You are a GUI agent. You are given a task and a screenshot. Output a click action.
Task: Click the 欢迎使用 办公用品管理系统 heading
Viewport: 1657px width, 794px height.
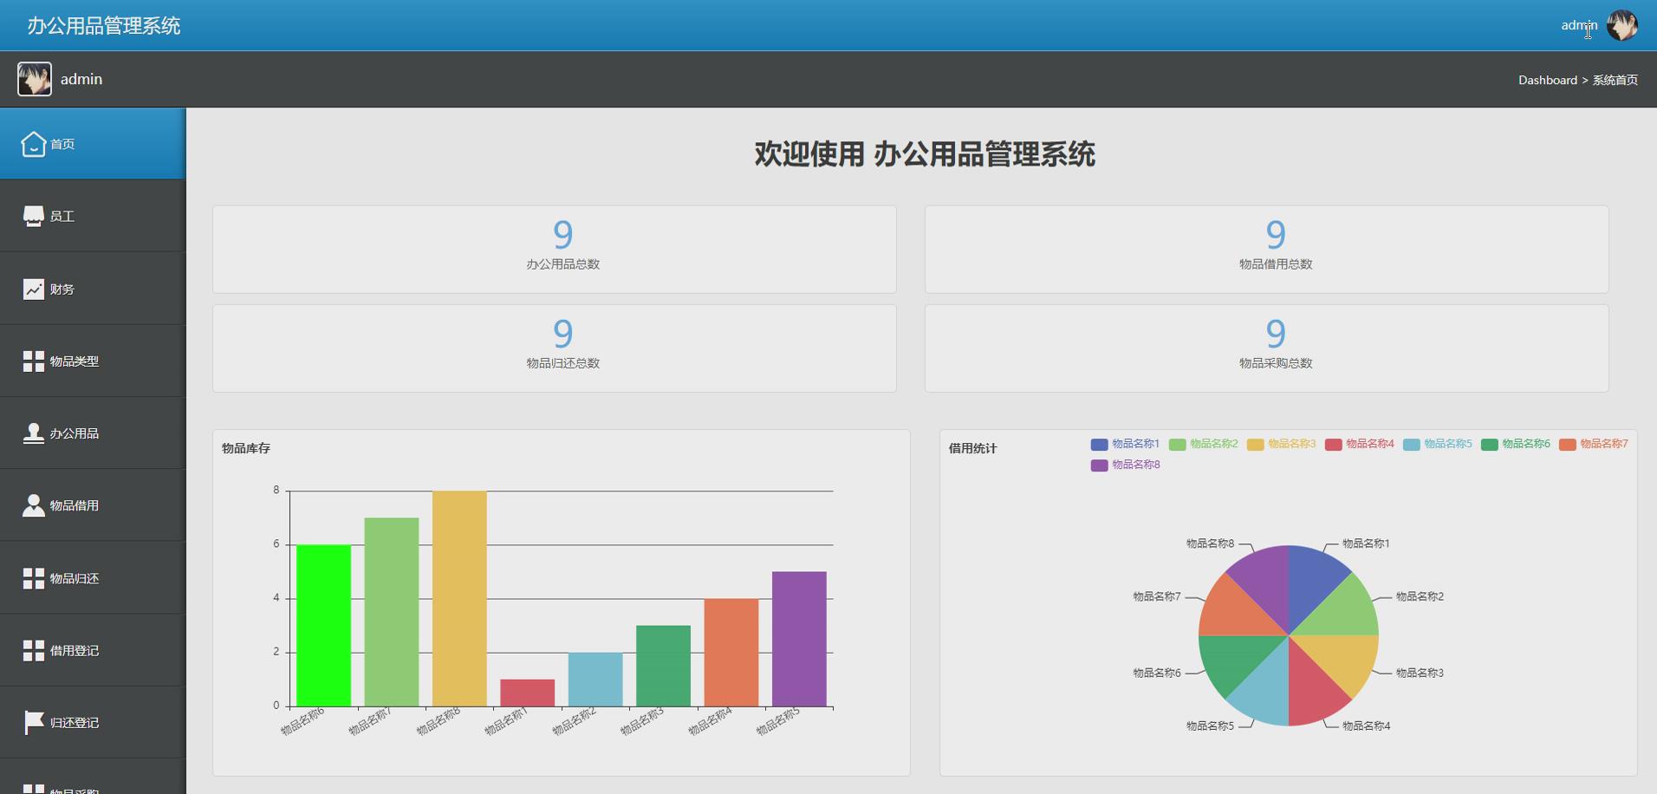coord(925,154)
